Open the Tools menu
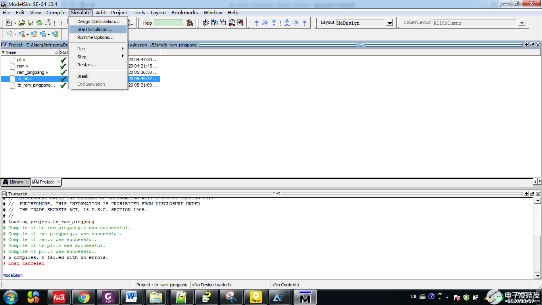 (x=139, y=12)
